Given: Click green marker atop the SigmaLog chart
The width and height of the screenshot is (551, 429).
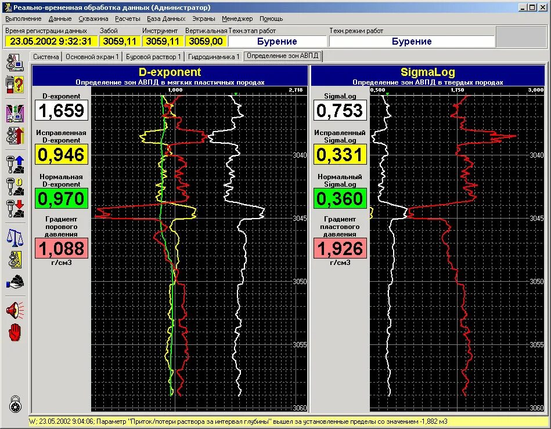Looking at the screenshot, I should (387, 94).
